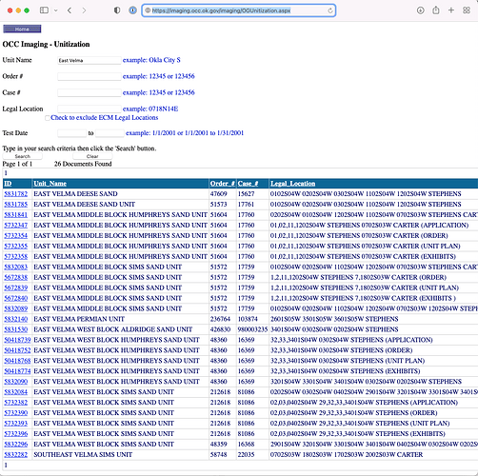
Task: Open document ID 5832282
Action: 16,455
